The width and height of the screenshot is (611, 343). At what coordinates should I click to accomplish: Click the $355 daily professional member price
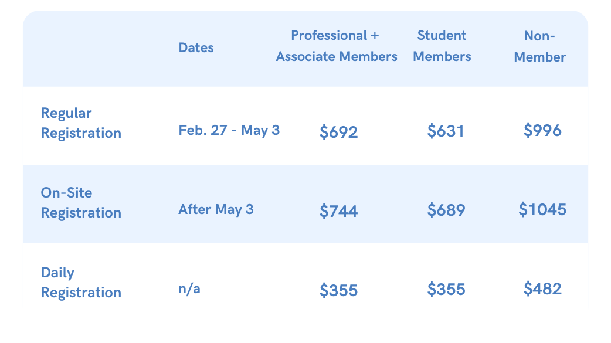pos(338,290)
